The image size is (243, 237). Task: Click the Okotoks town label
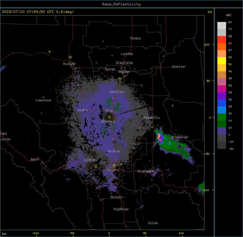(x=116, y=197)
